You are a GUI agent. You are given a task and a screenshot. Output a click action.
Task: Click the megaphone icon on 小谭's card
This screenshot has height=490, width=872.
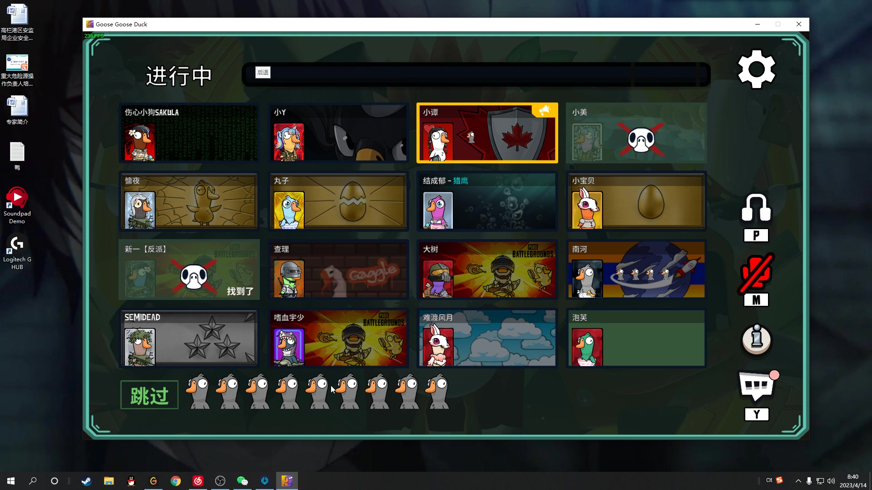click(545, 110)
